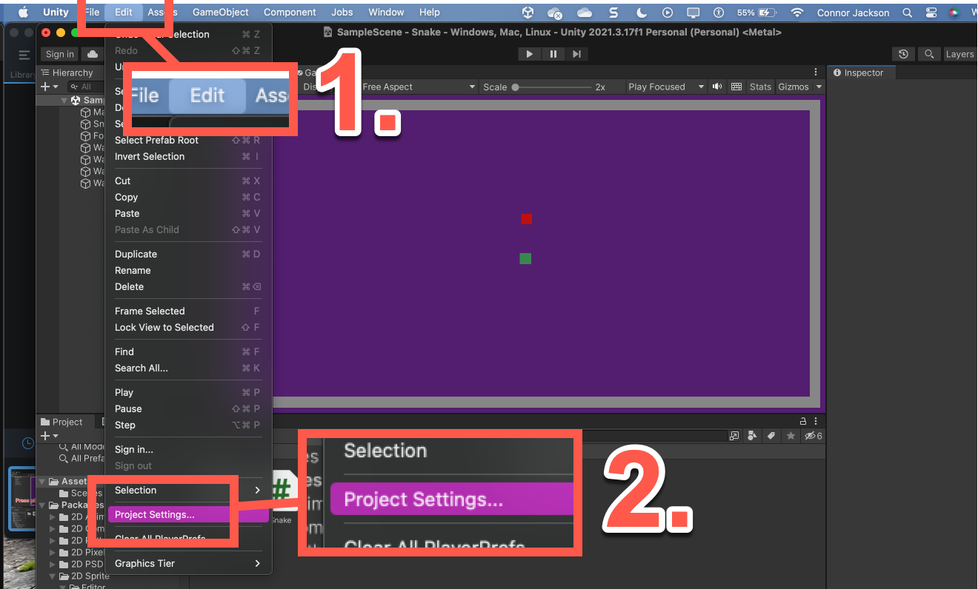978x589 pixels.
Task: Open the Apple menu
Action: pos(22,12)
